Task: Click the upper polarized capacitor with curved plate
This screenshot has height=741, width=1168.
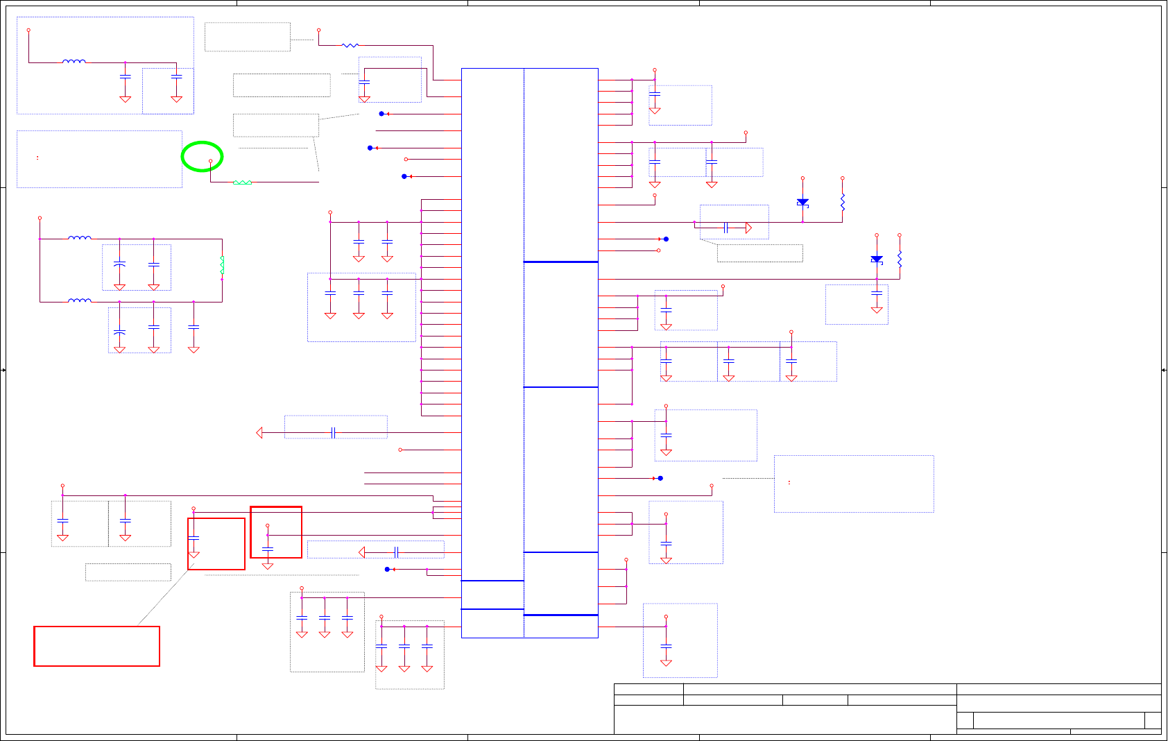Action: tap(119, 264)
